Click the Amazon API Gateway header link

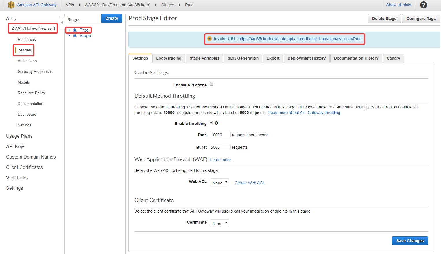point(37,5)
